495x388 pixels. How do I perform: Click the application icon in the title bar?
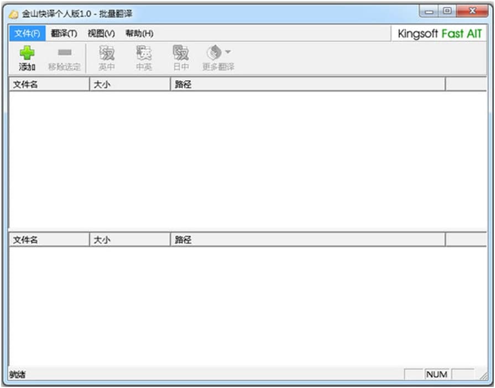pyautogui.click(x=14, y=14)
